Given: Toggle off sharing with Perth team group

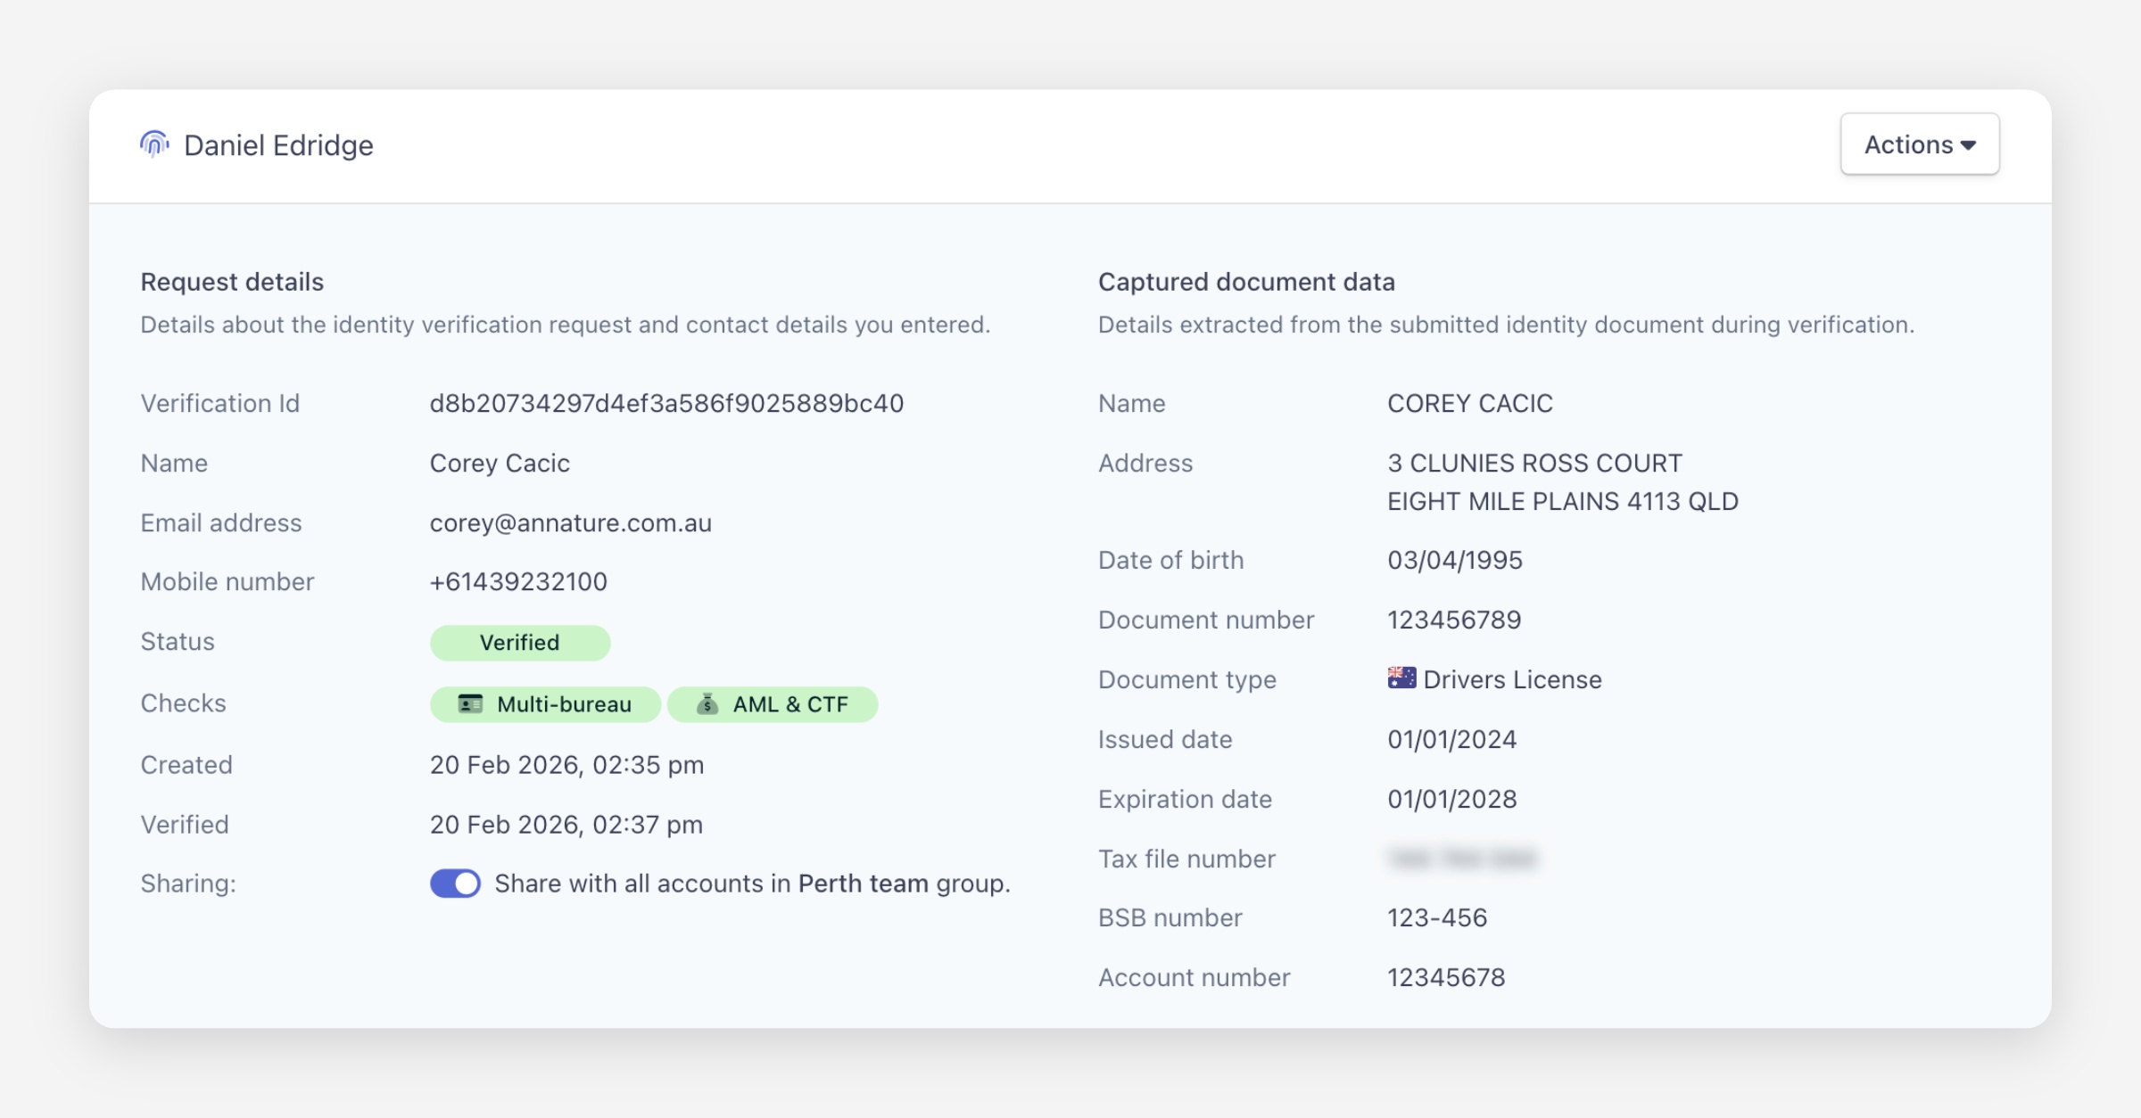Looking at the screenshot, I should (x=455, y=884).
